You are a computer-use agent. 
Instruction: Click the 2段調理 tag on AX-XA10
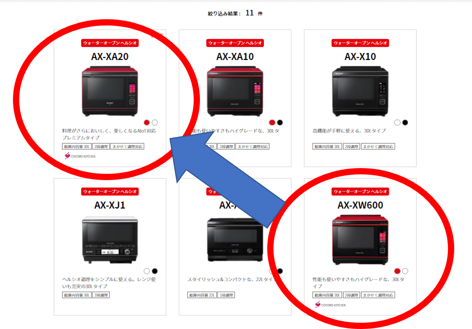226,146
